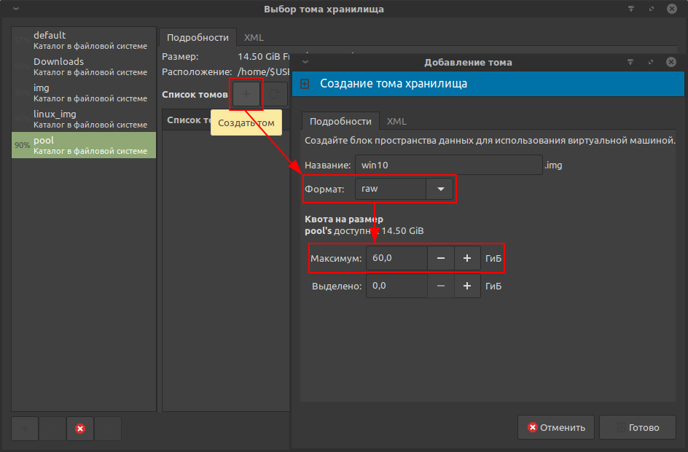The height and width of the screenshot is (452, 688).
Task: Switch to XML tab in Добавление тома dialog
Action: 396,122
